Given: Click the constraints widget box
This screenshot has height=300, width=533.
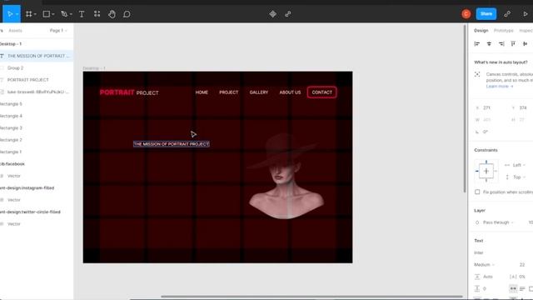Looking at the screenshot, I should (486, 171).
